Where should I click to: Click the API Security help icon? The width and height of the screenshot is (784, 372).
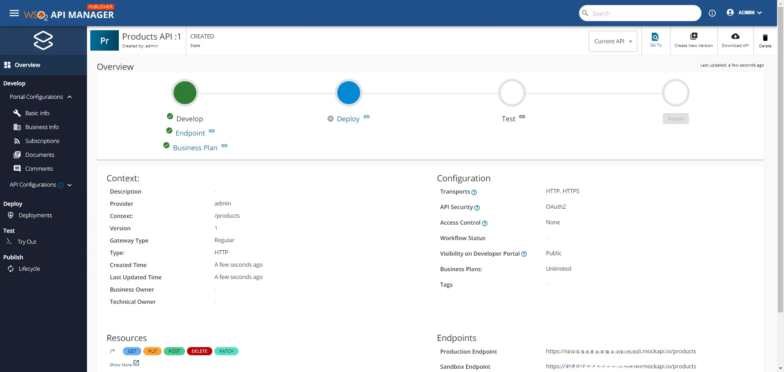tap(477, 208)
